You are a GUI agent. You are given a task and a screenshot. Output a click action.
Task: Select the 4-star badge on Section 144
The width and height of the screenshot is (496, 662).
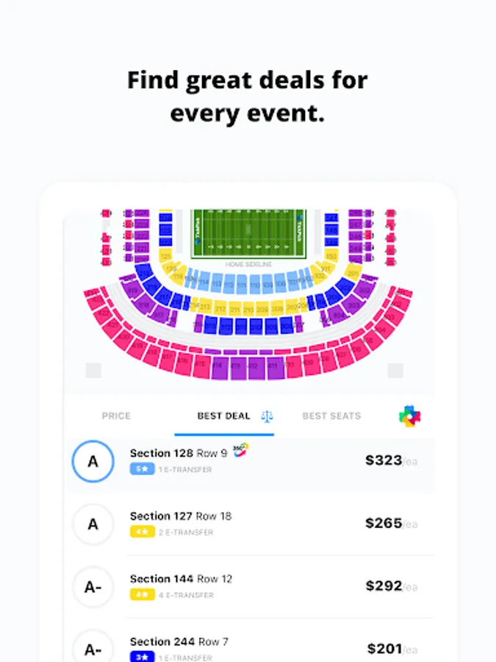(142, 594)
